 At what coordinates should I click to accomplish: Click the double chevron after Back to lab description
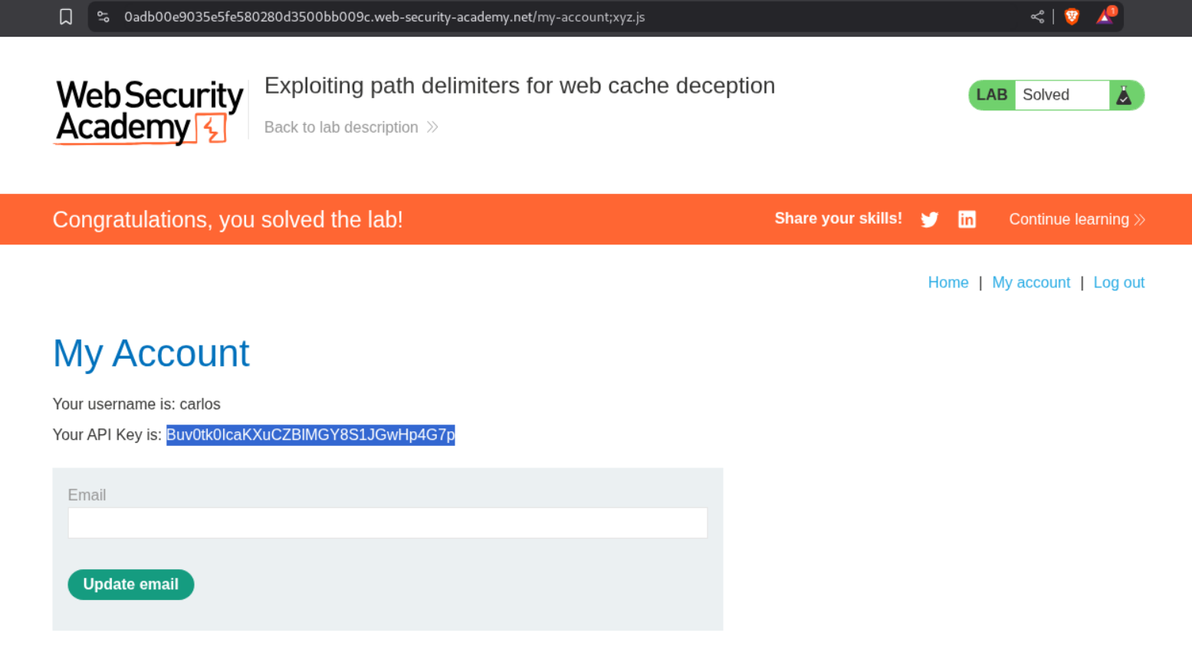[x=432, y=127]
